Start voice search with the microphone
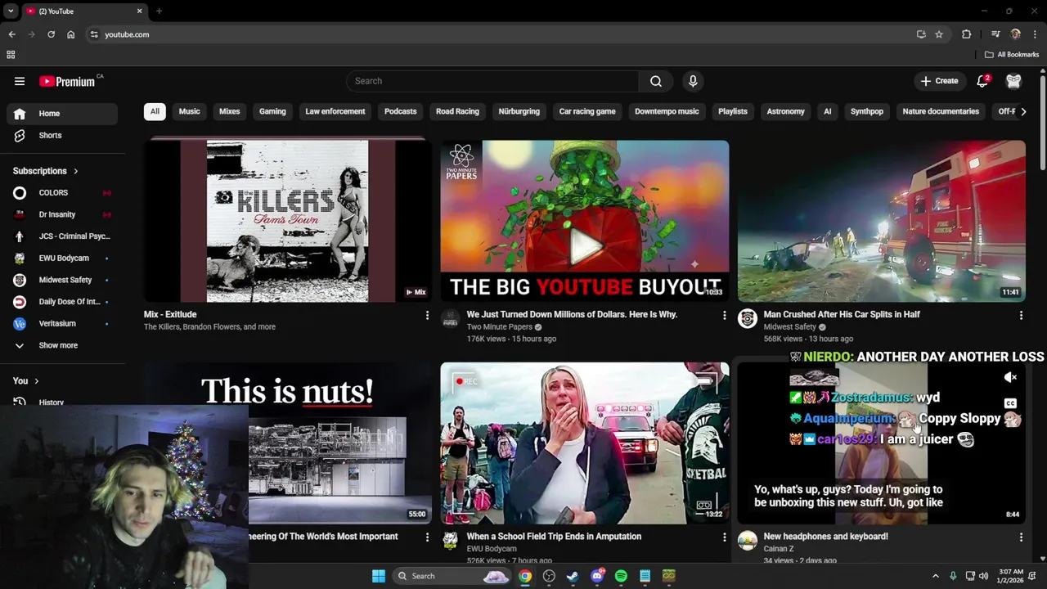The width and height of the screenshot is (1047, 589). coord(693,81)
